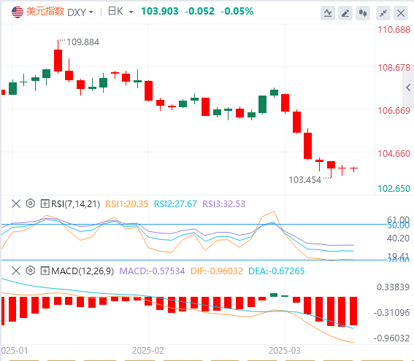Click the collapse arrows shrink icon

pyautogui.click(x=383, y=13)
